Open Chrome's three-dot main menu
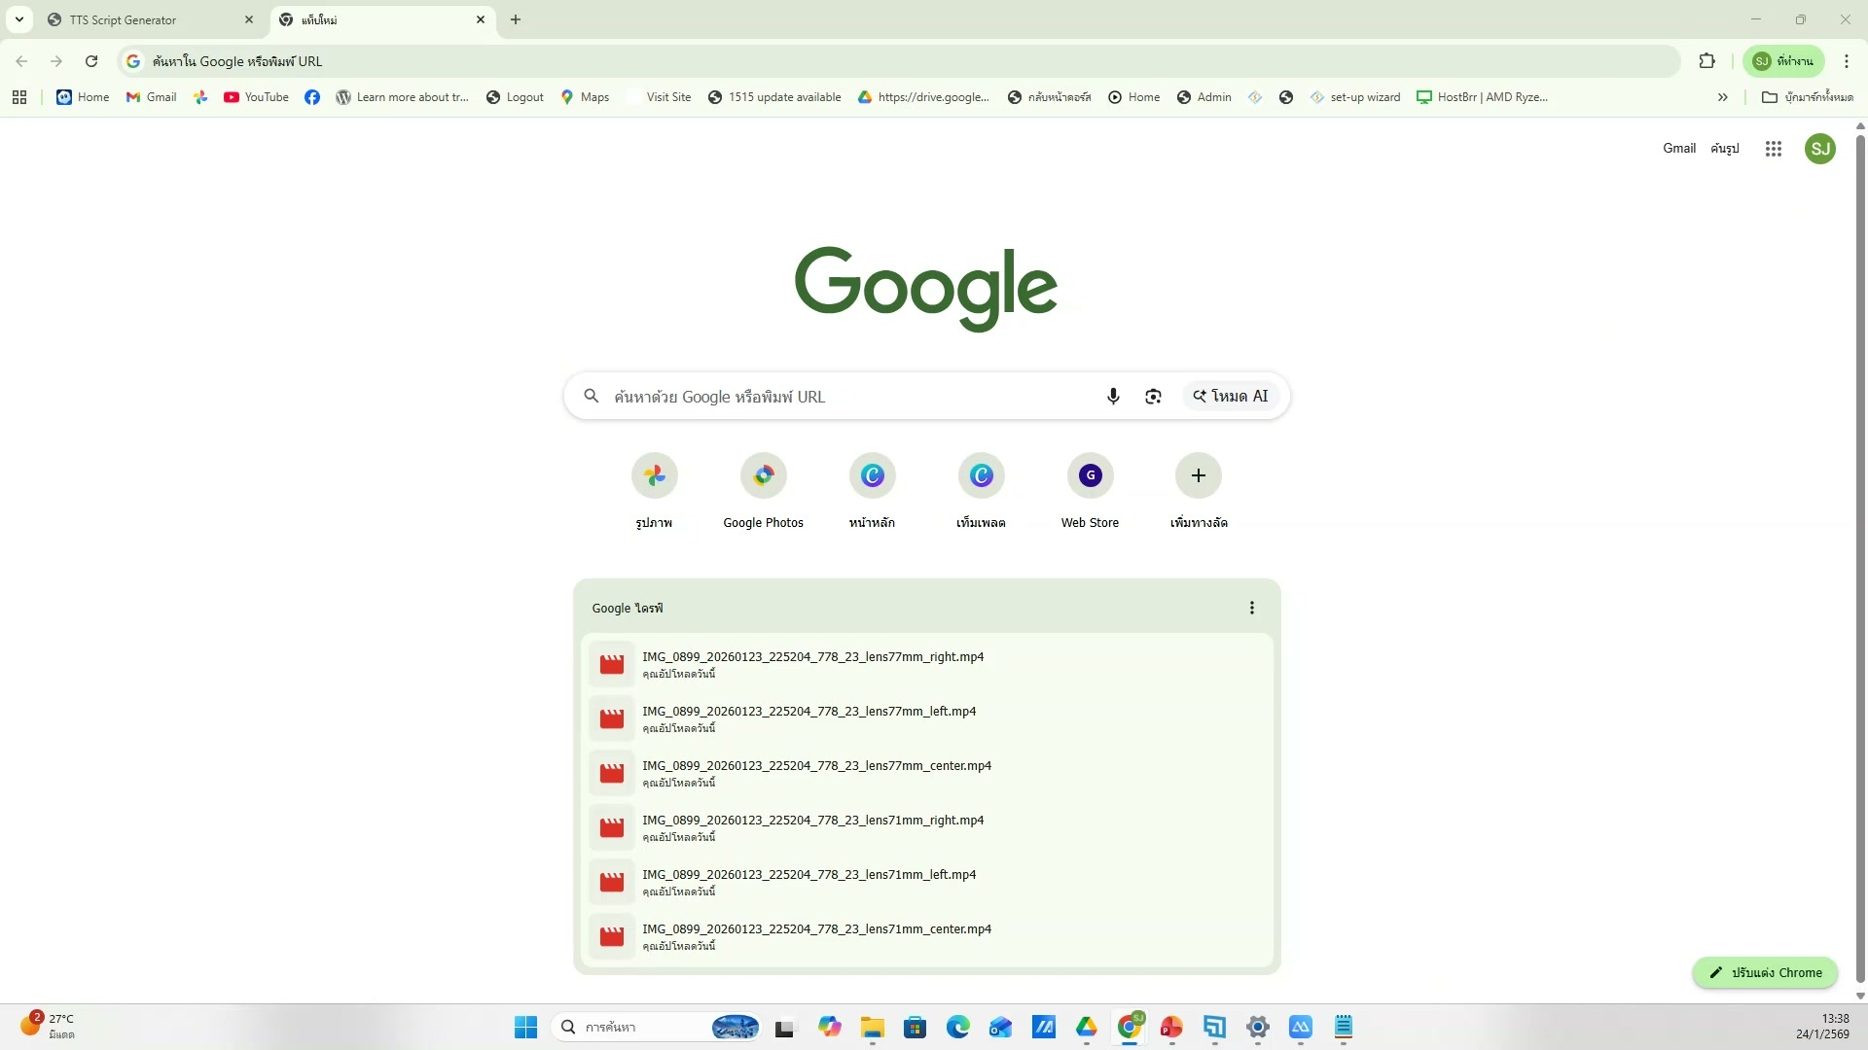Image resolution: width=1868 pixels, height=1050 pixels. click(1846, 61)
